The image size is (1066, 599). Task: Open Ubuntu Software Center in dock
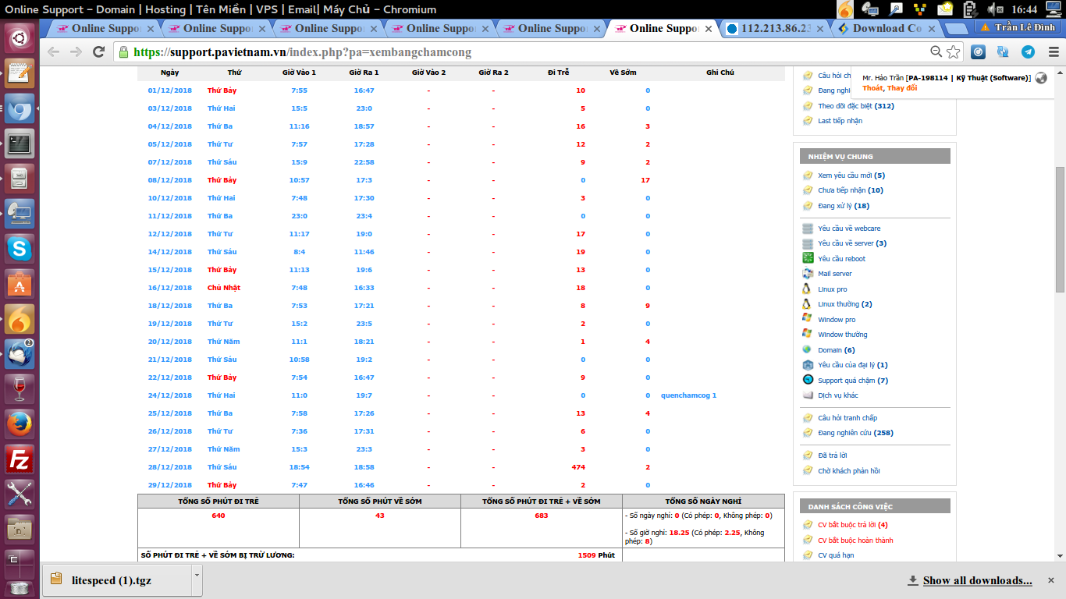[20, 284]
